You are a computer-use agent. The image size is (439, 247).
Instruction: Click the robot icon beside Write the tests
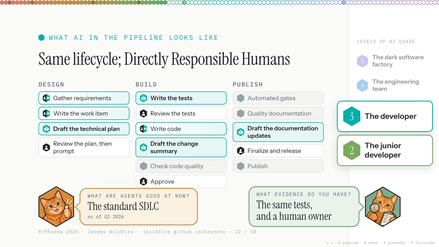tap(143, 98)
